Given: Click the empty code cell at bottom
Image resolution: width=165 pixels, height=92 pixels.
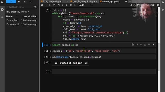Looking at the screenshot, I should point(104,72).
